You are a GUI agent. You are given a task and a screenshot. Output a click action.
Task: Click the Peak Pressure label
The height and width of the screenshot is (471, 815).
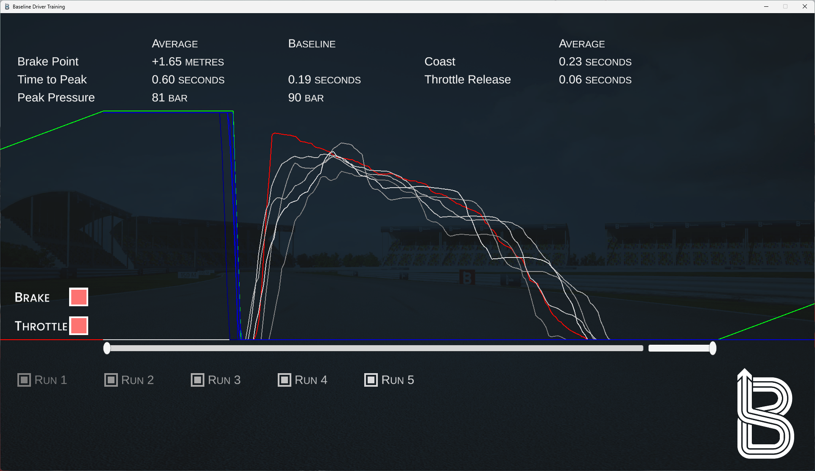pyautogui.click(x=56, y=97)
